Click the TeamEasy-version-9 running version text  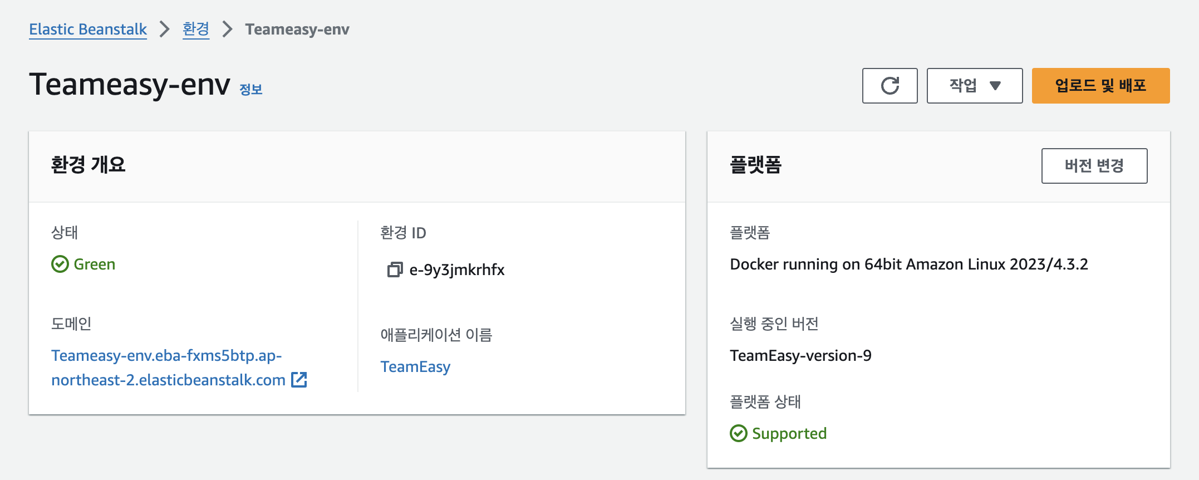point(802,355)
